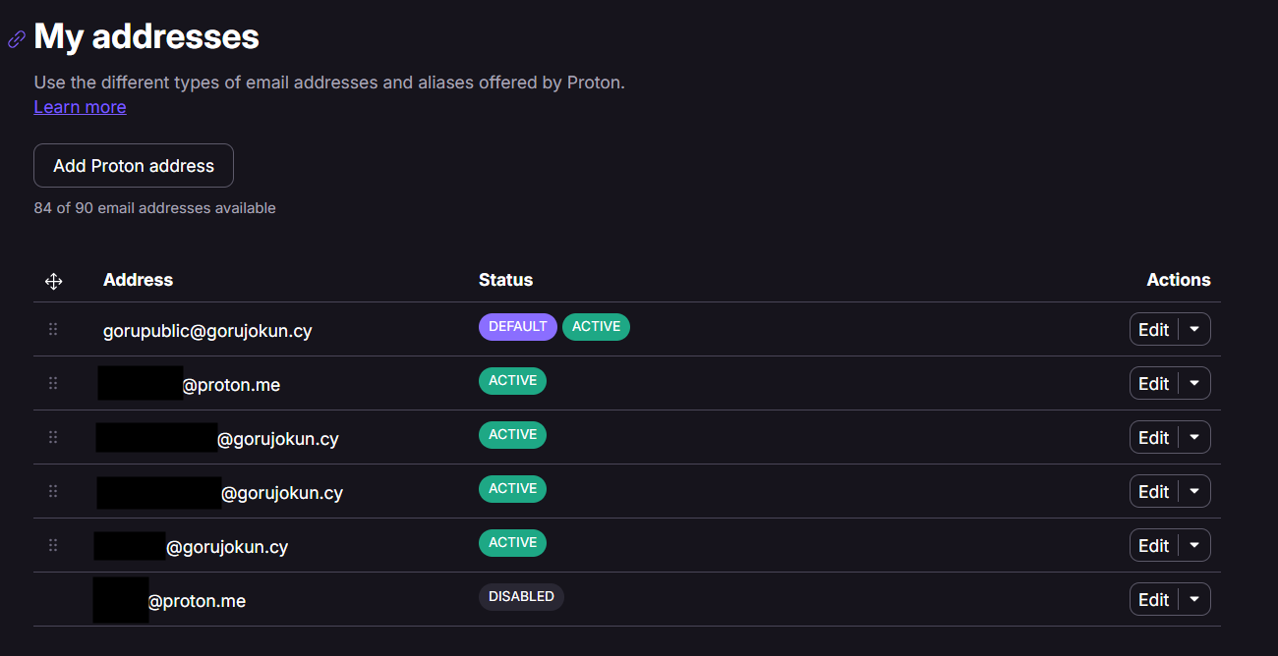The image size is (1278, 656).
Task: Grab drag handle for gorupublic@gorujokun.cy row
Action: click(53, 330)
